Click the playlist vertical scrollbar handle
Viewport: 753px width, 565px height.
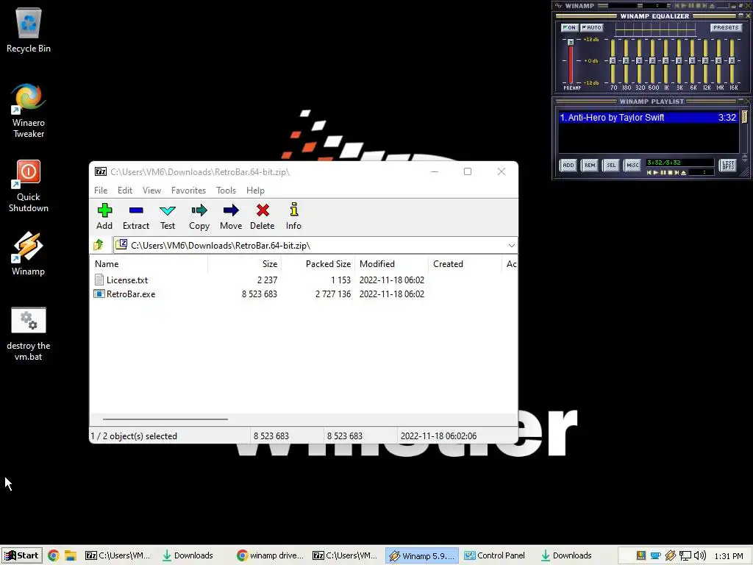[x=744, y=117]
